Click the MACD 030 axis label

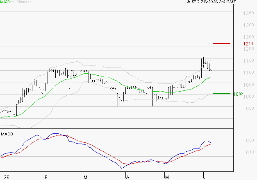(250, 140)
